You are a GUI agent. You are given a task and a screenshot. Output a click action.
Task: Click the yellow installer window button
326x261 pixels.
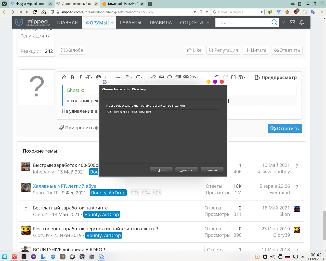[x=208, y=82]
